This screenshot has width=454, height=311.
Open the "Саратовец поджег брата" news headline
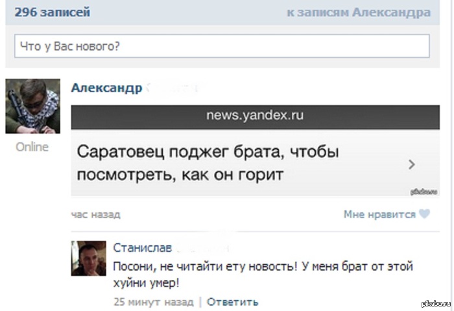tap(208, 163)
